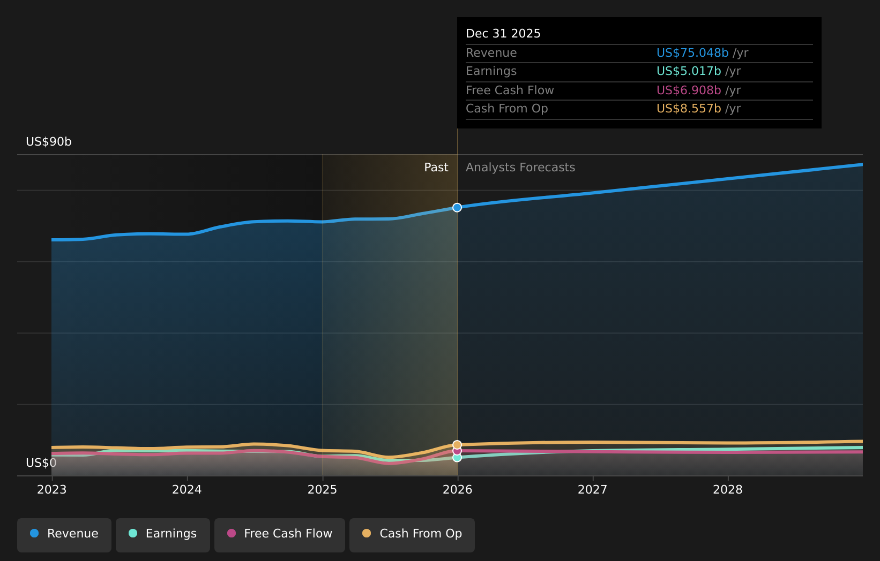Click the 2023 x-axis label
This screenshot has height=561, width=880.
(51, 490)
